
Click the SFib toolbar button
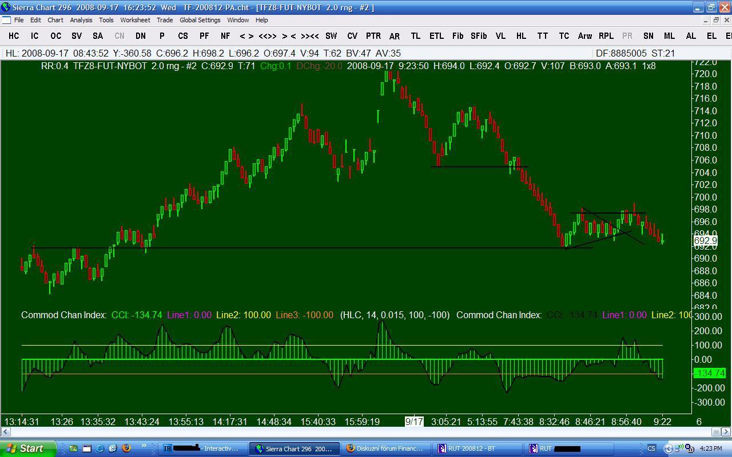click(479, 35)
